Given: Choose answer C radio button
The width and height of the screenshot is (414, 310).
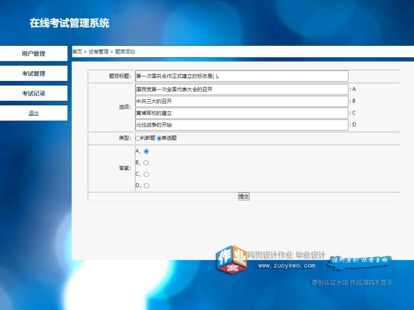Looking at the screenshot, I should pyautogui.click(x=147, y=174).
